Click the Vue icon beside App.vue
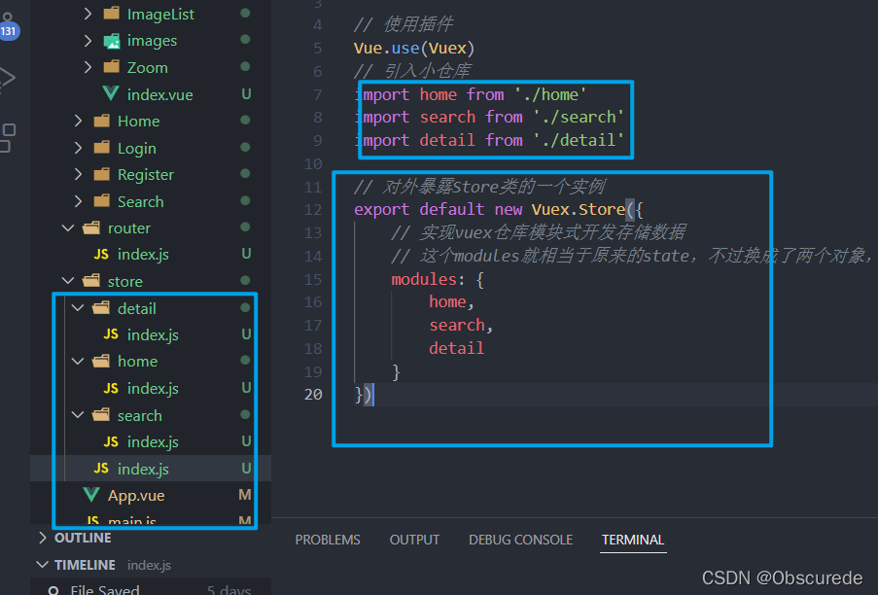Image resolution: width=878 pixels, height=595 pixels. point(91,494)
